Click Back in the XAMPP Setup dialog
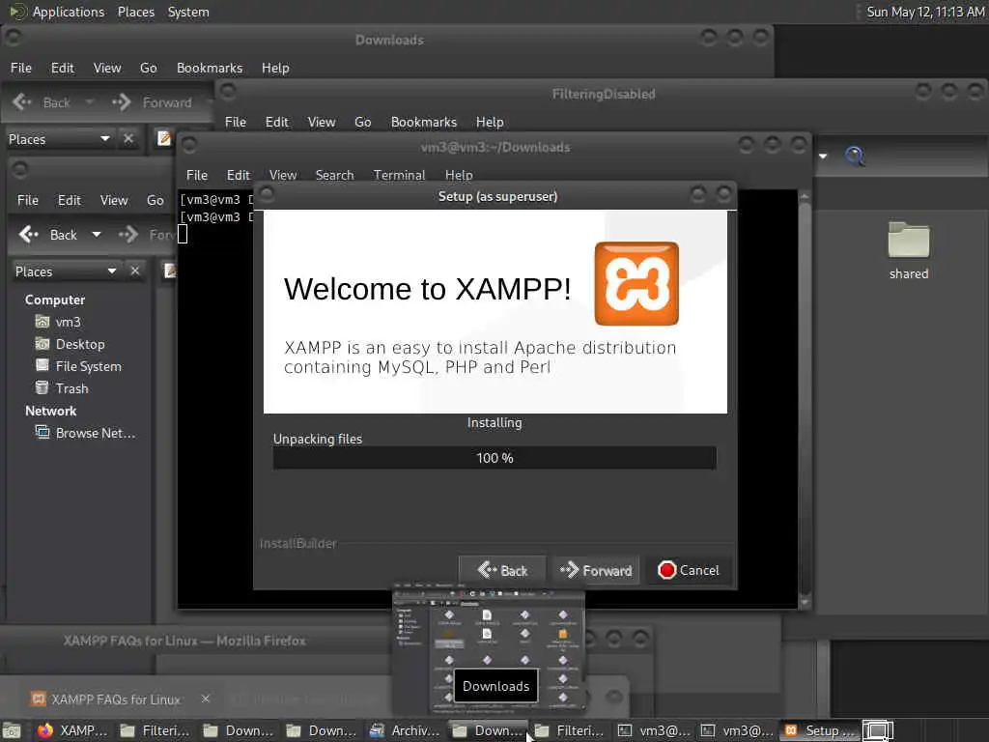This screenshot has width=989, height=742. [x=502, y=570]
